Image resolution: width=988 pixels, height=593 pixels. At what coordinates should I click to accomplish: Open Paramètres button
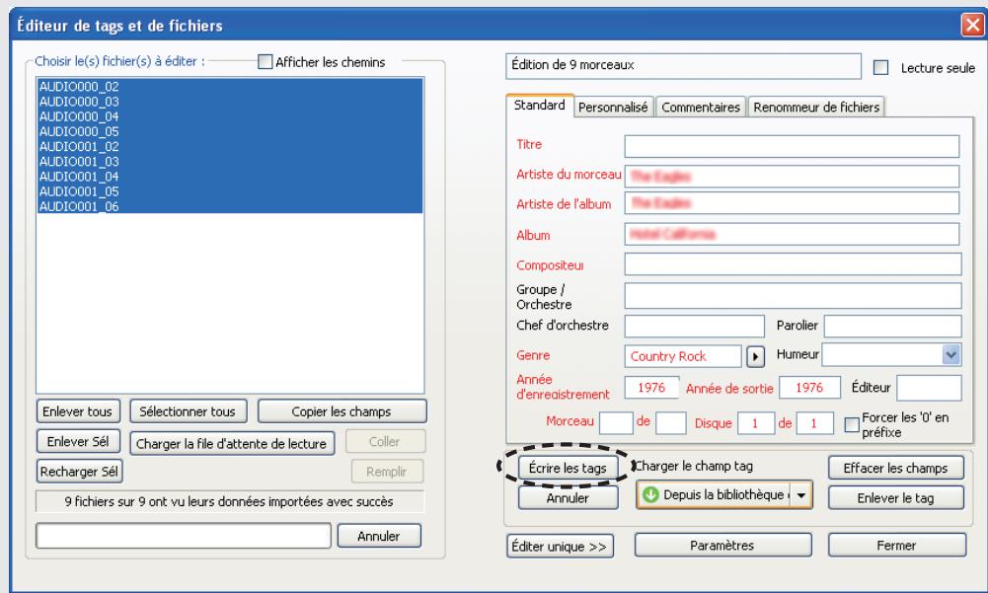tap(722, 545)
